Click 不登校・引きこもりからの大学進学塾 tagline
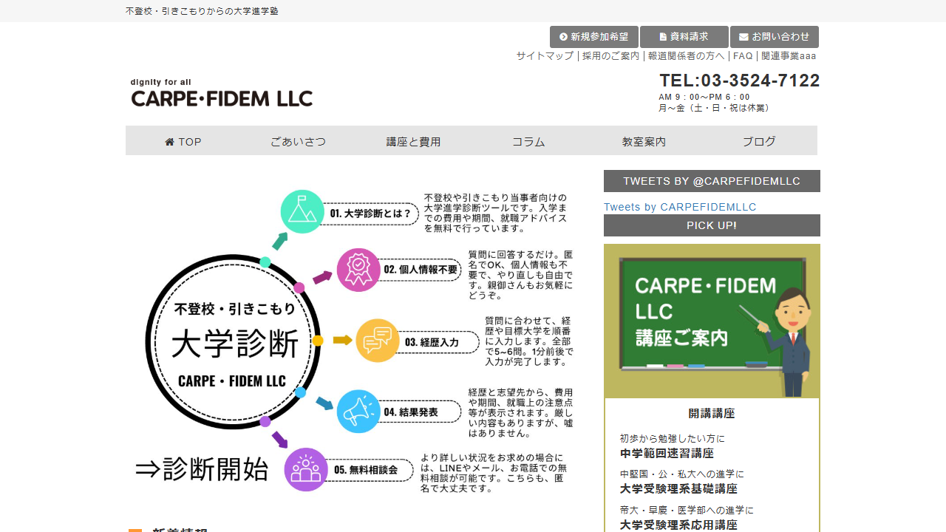This screenshot has height=532, width=946. 202,11
